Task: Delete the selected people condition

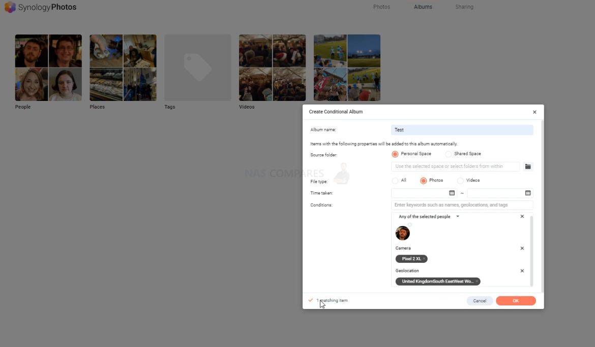Action: tap(522, 217)
